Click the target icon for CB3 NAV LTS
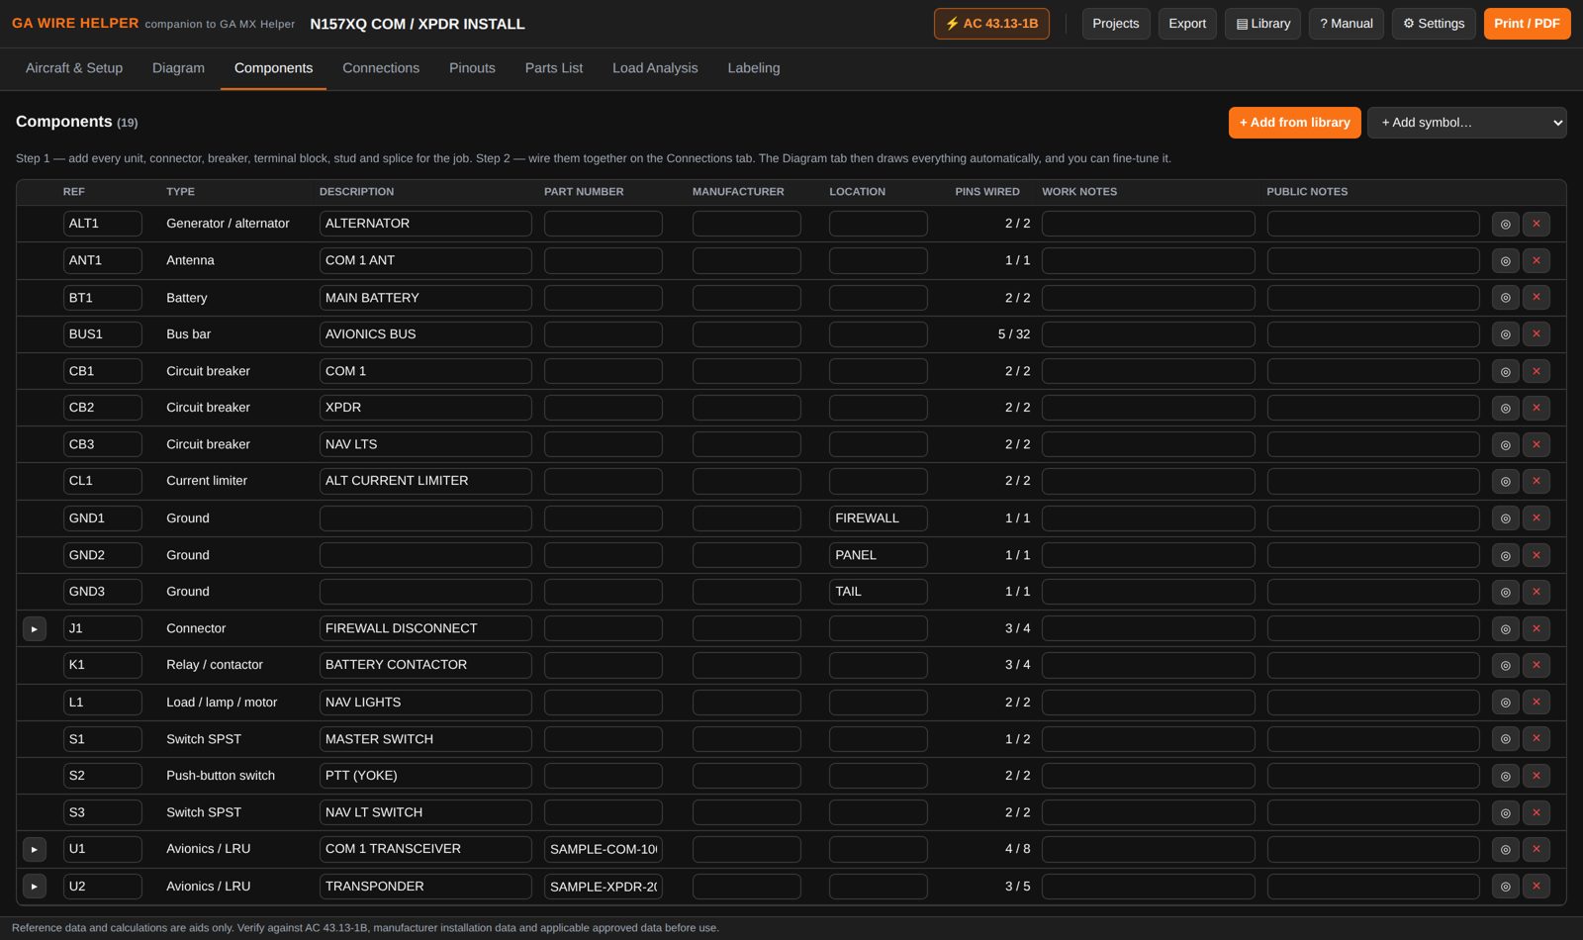Image resolution: width=1583 pixels, height=940 pixels. click(1505, 444)
